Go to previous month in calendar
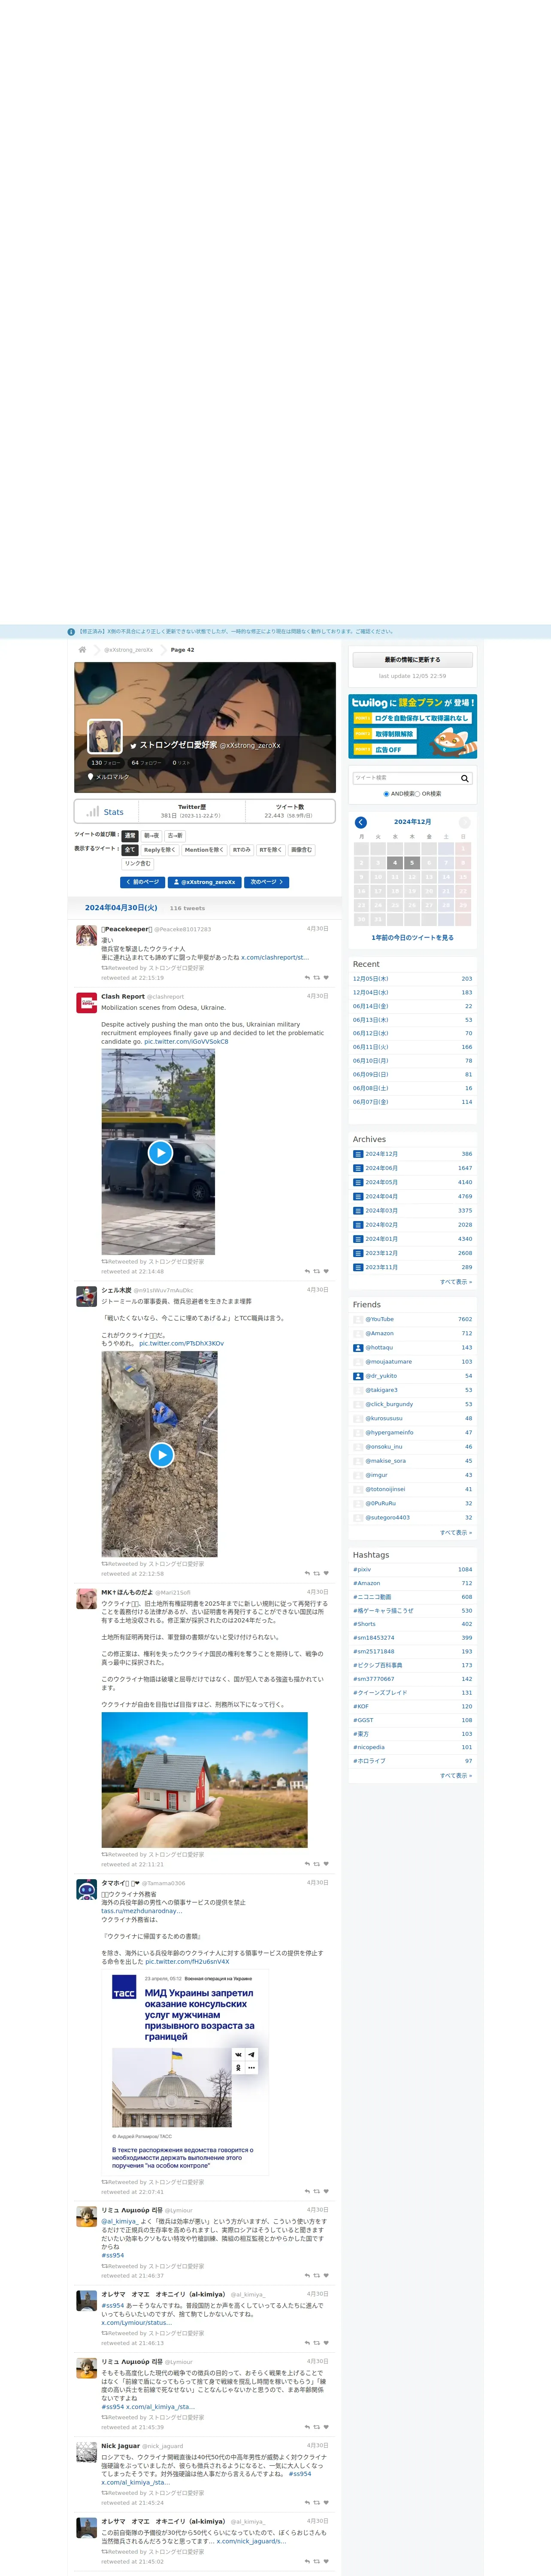The image size is (551, 2576). click(361, 822)
